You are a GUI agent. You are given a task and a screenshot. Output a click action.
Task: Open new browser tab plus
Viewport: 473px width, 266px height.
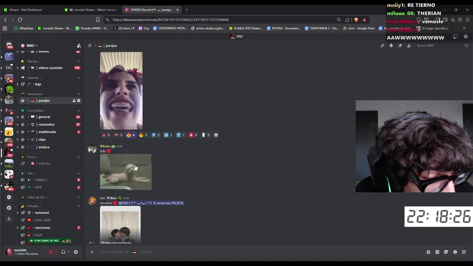(187, 10)
